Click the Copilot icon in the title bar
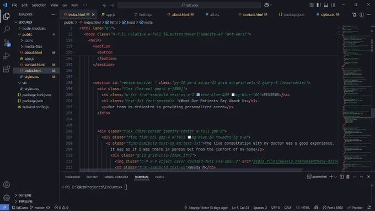375x211 pixels. [x=266, y=5]
